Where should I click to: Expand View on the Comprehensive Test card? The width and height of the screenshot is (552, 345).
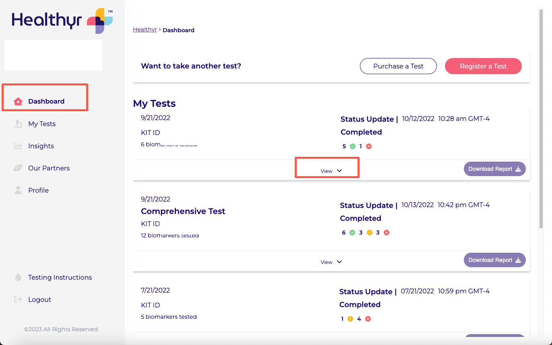[x=331, y=262]
